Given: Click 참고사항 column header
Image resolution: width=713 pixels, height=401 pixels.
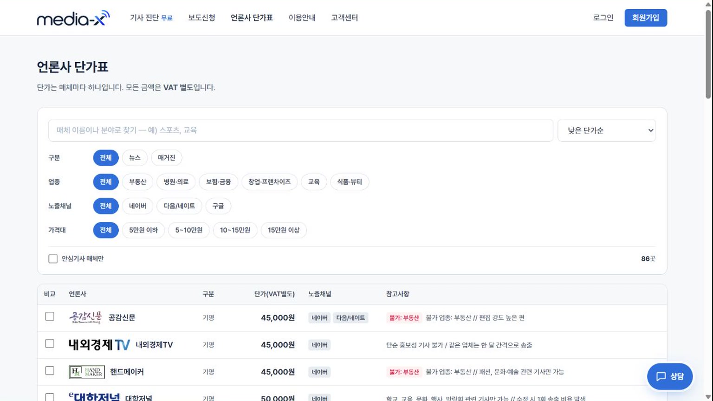Looking at the screenshot, I should point(398,294).
